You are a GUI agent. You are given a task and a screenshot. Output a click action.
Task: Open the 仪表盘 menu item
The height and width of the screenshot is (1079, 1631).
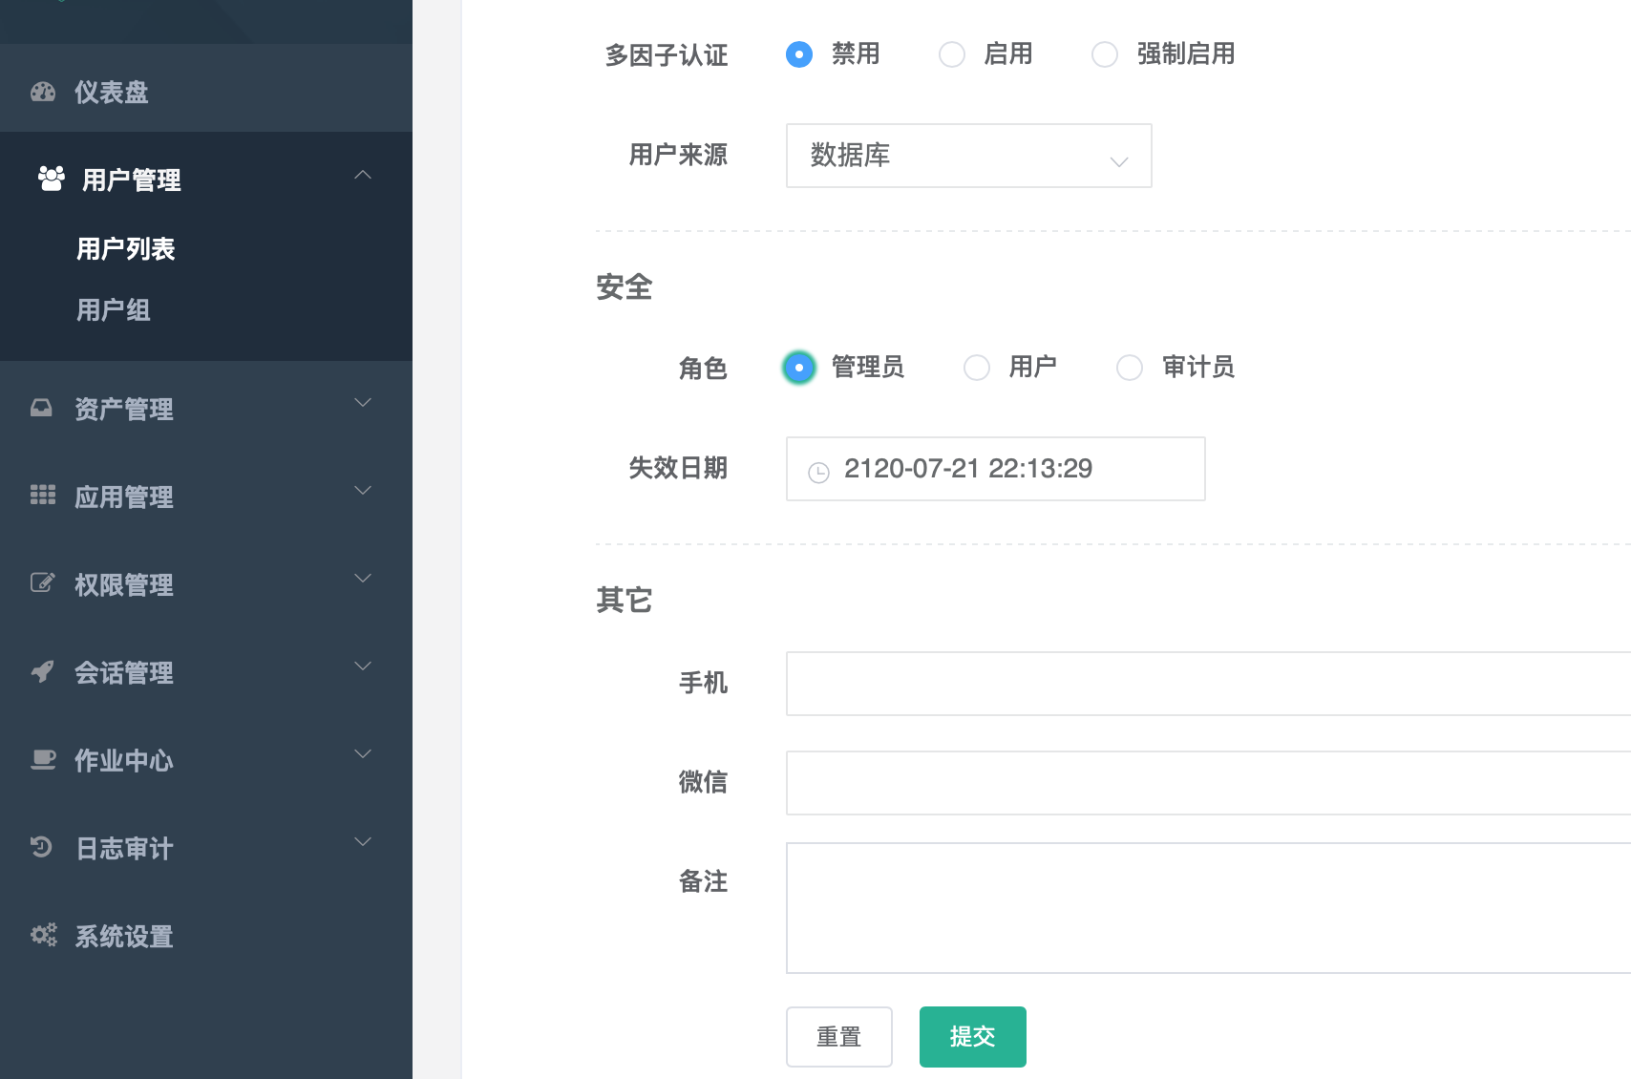[206, 93]
